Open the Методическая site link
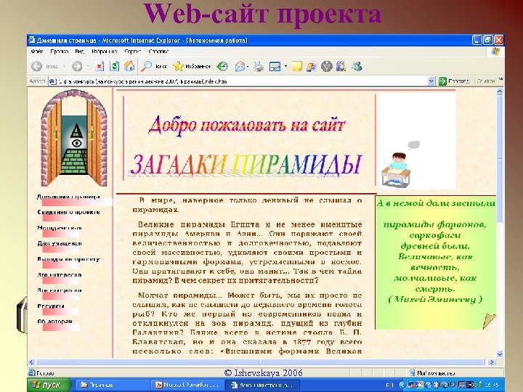This screenshot has width=523, height=392. 60,228
